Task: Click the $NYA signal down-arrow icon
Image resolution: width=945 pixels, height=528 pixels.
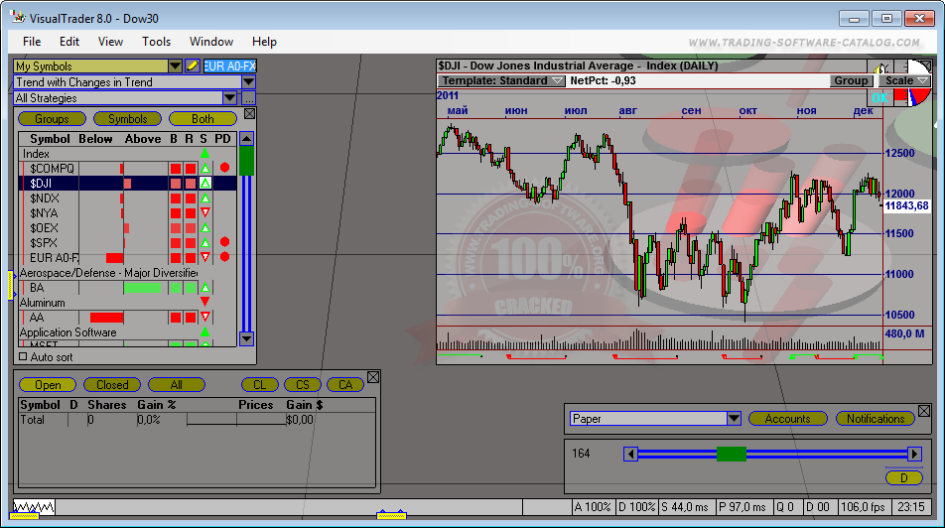Action: click(205, 213)
